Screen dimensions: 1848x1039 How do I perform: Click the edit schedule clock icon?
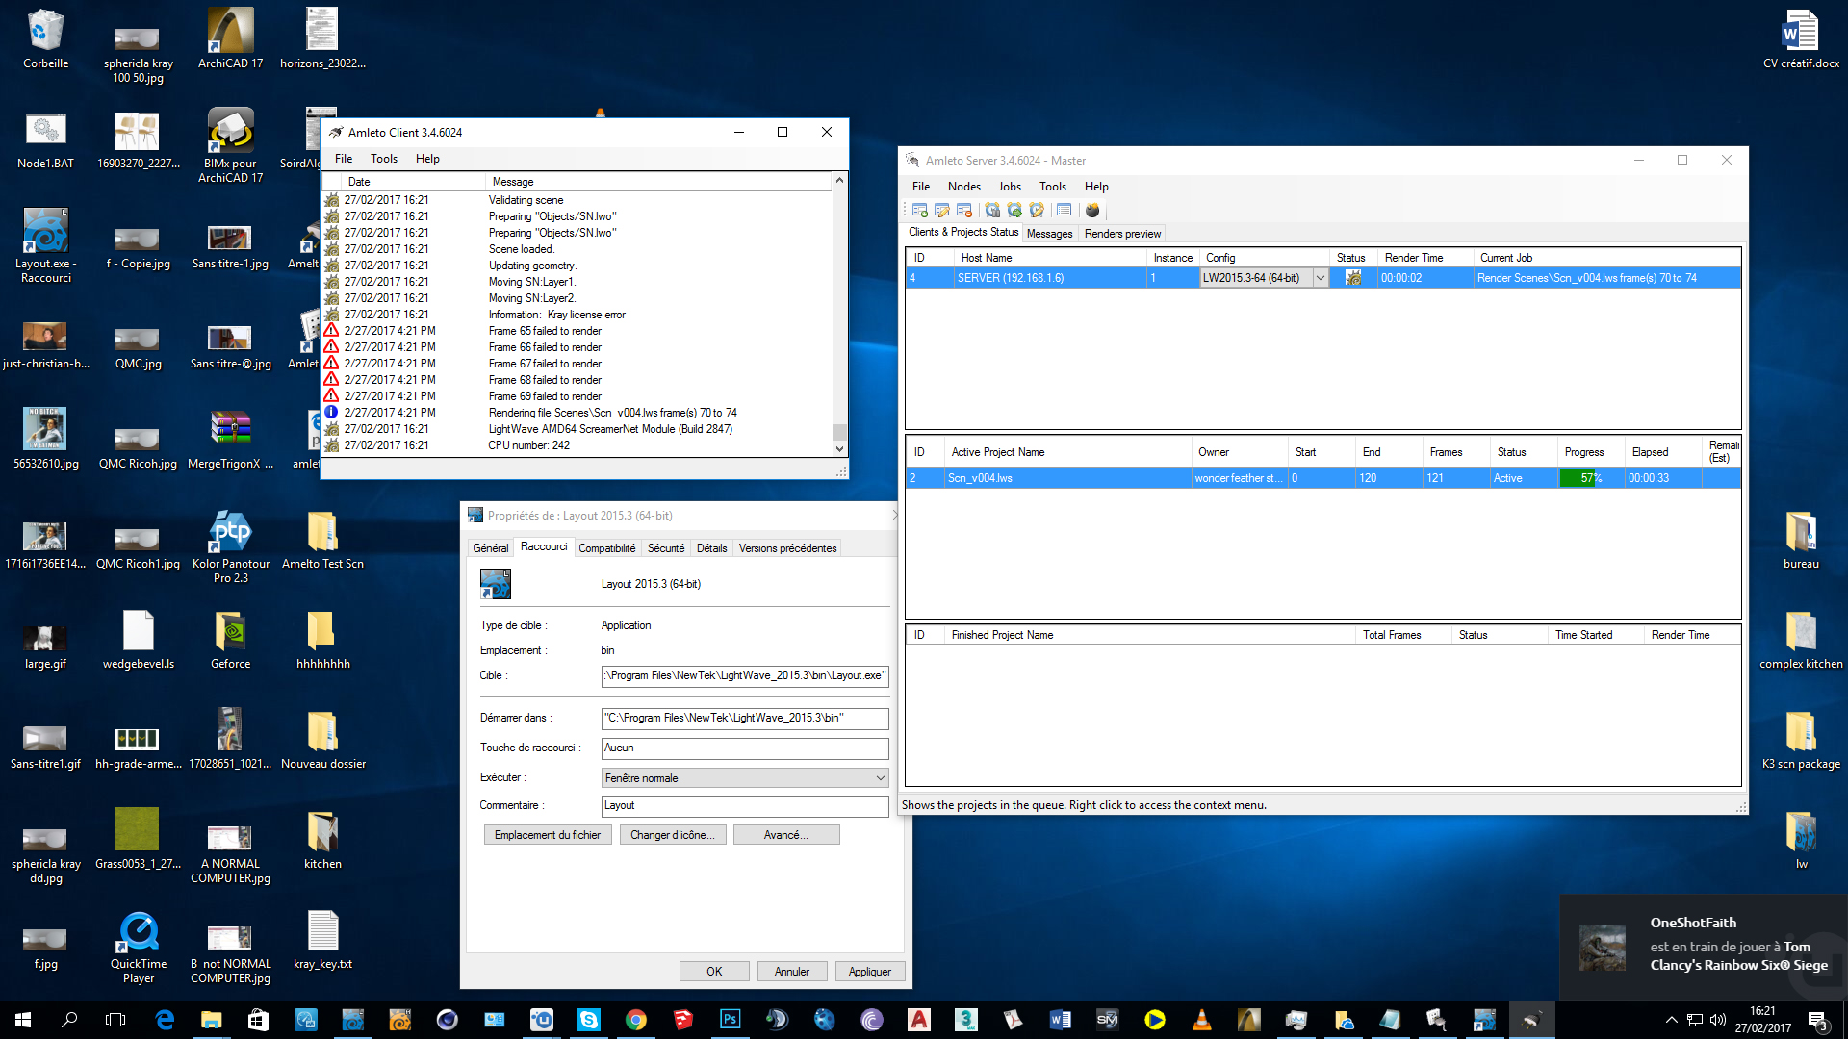1037,211
